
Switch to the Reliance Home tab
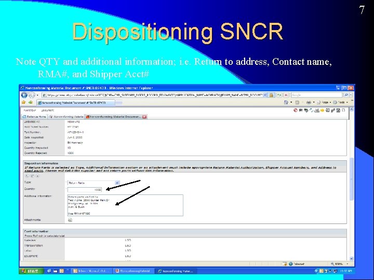point(34,117)
